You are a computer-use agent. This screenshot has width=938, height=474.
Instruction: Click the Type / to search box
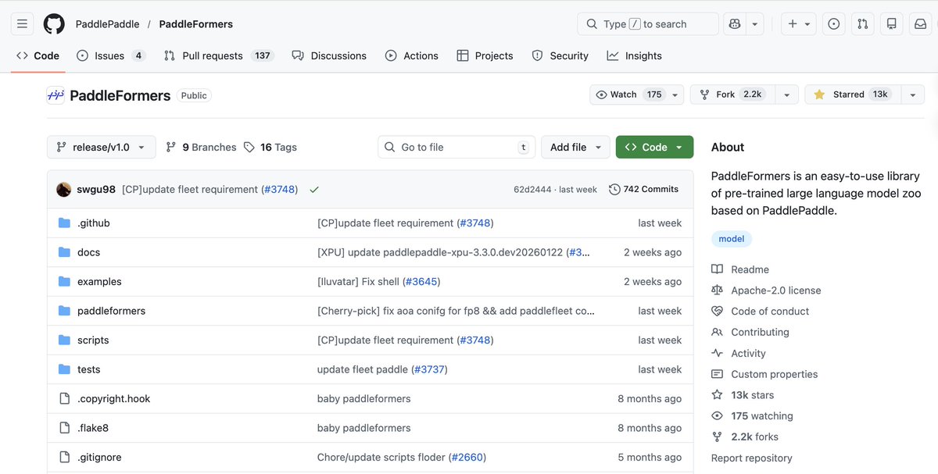(x=648, y=24)
